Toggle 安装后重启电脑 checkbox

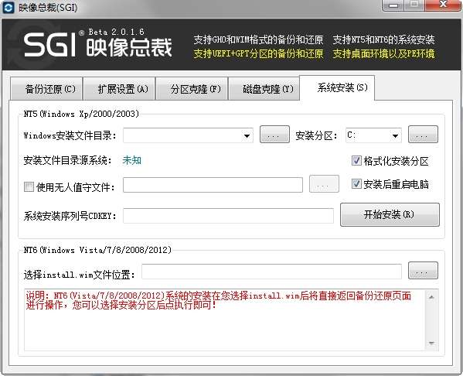coord(356,184)
